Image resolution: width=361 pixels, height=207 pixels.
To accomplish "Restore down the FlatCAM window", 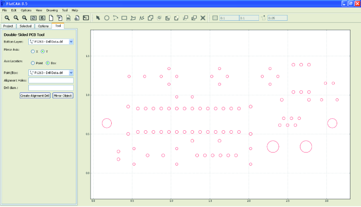I will pos(351,4).
